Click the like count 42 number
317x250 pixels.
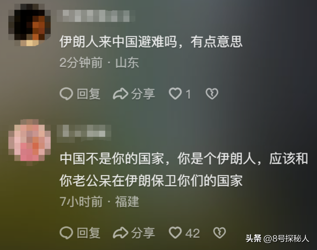(193, 233)
